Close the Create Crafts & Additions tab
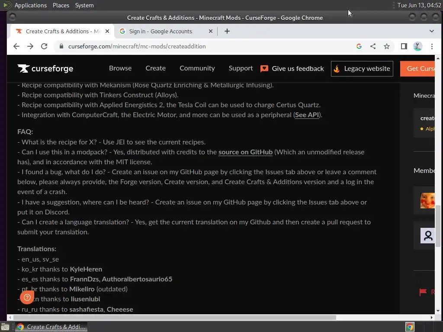 click(107, 31)
